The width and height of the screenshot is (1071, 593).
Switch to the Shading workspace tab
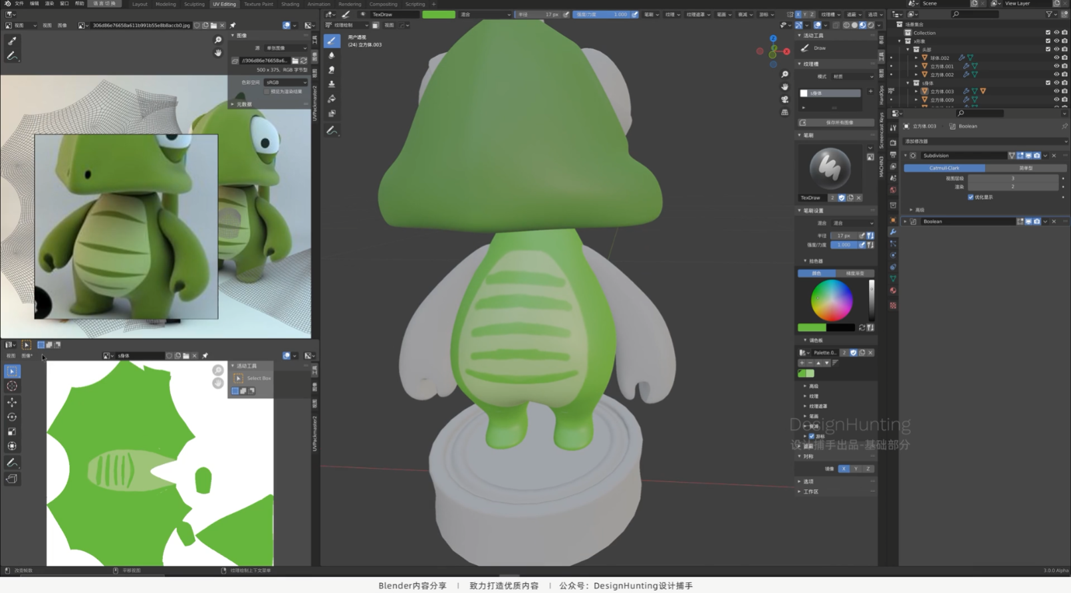click(x=290, y=4)
